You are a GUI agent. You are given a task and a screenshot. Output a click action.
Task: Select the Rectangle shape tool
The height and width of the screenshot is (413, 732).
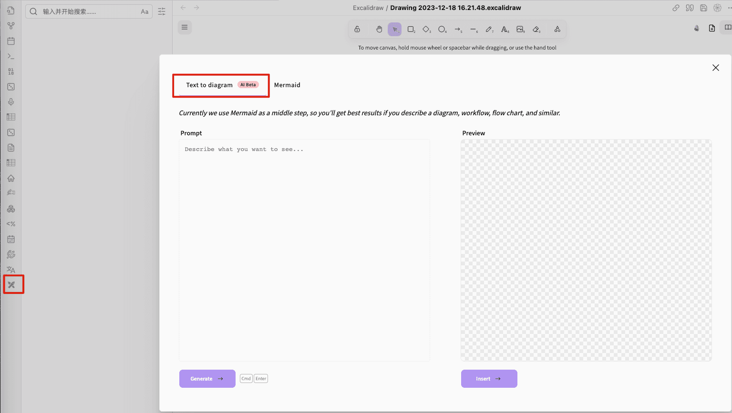tap(411, 30)
